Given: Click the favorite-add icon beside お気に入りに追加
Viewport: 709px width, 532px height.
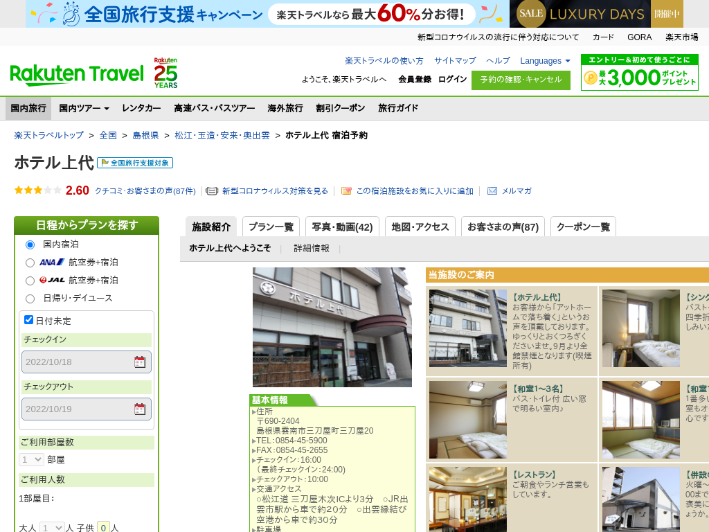Looking at the screenshot, I should 346,191.
